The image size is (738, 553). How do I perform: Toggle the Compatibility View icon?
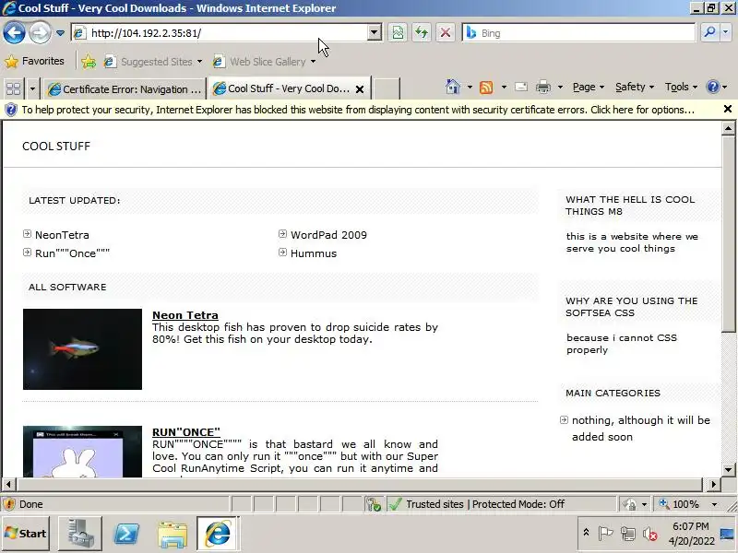398,33
